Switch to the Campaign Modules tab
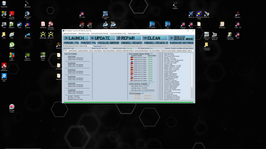The image size is (266, 149). (83, 51)
